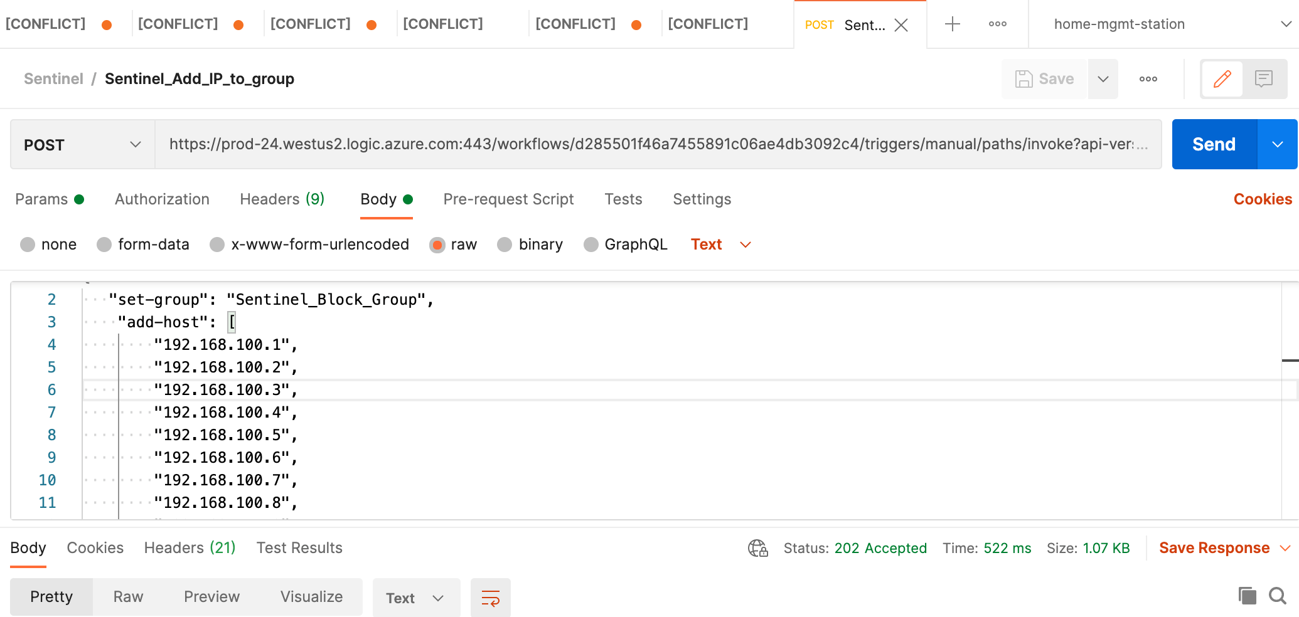Open a new request tab with the plus icon
This screenshot has height=617, width=1299.
click(953, 24)
